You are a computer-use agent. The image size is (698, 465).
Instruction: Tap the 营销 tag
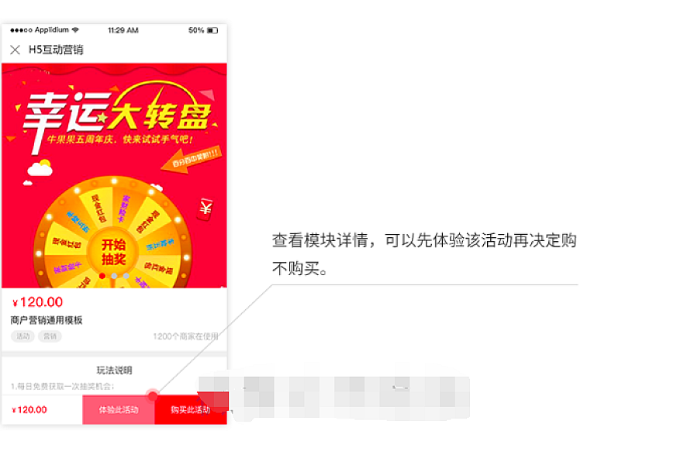50,336
